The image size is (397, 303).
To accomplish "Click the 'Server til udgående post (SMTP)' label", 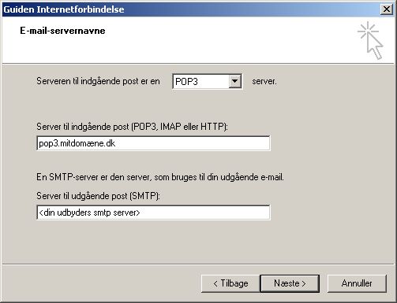I will pos(98,196).
